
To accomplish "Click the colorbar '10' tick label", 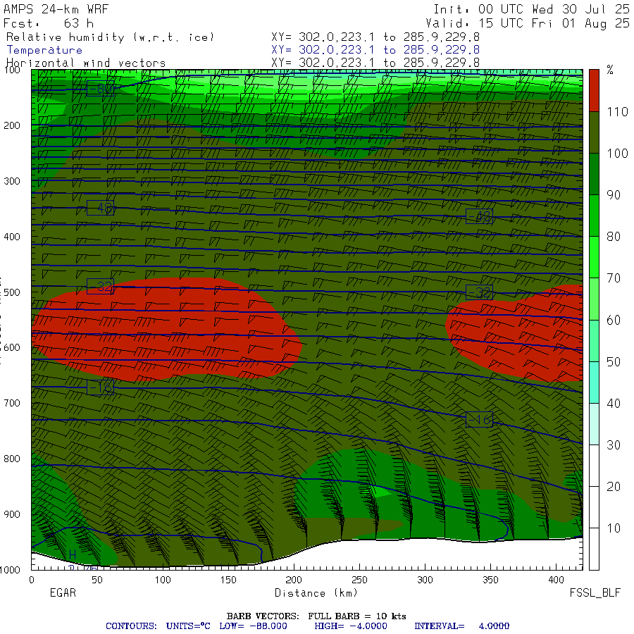I will pyautogui.click(x=614, y=528).
